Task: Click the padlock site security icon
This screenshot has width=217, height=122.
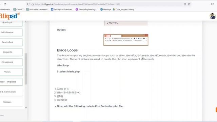Action: tap(33, 4)
